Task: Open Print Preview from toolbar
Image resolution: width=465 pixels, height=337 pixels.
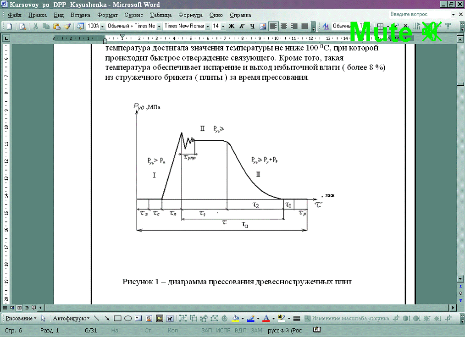Action: [x=23, y=27]
